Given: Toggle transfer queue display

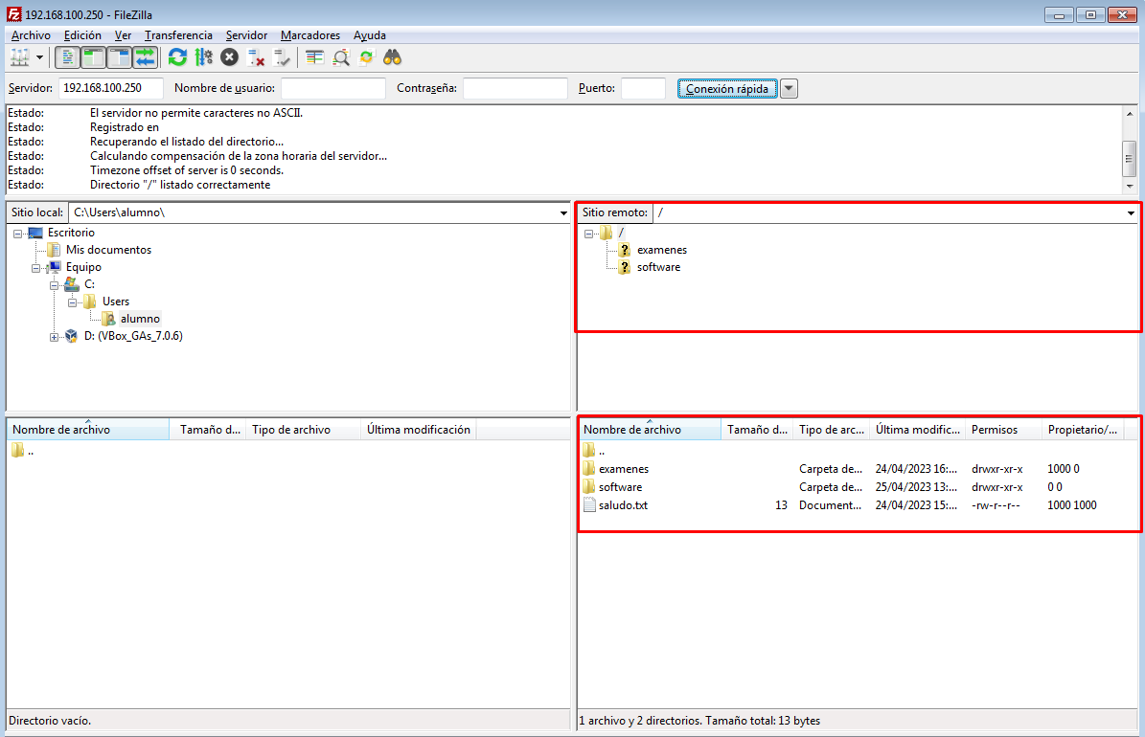Looking at the screenshot, I should tap(146, 57).
